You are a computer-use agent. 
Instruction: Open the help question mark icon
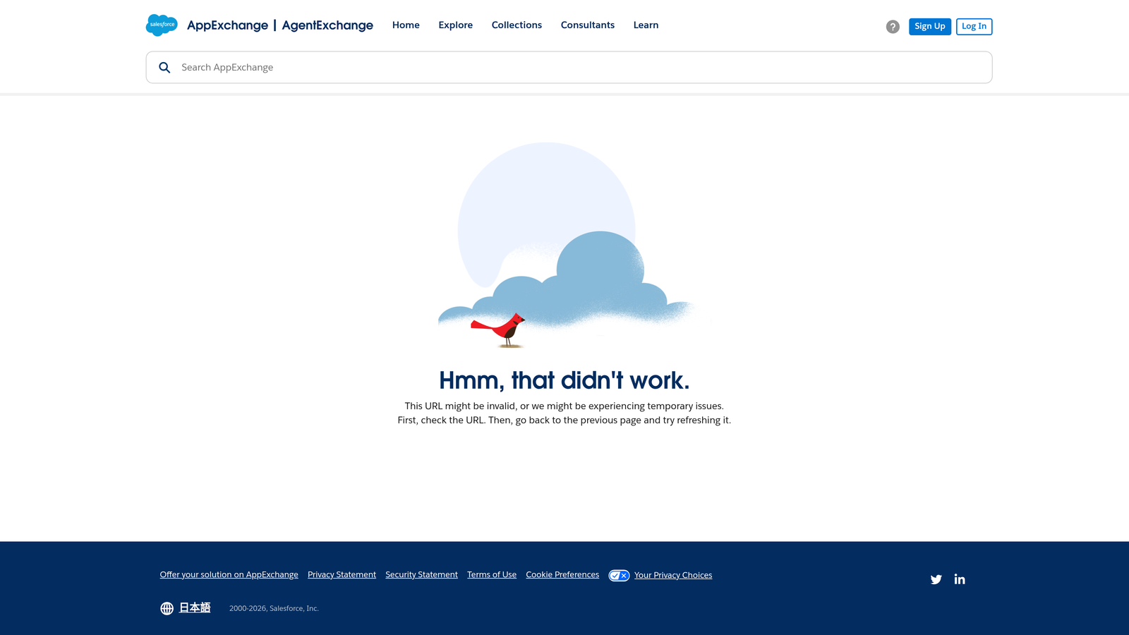point(892,26)
